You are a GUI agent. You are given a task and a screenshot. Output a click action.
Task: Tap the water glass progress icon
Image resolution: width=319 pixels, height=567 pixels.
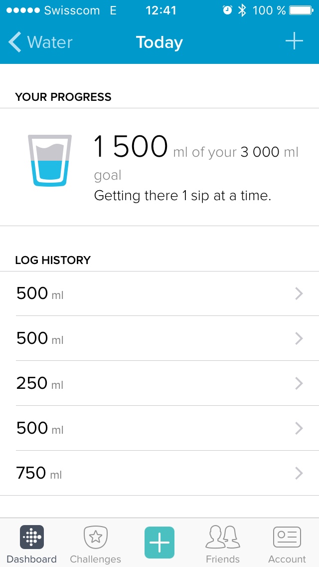50,161
